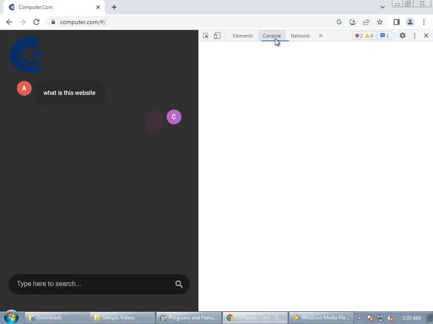Click the install app icon
The width and height of the screenshot is (433, 324).
click(x=353, y=22)
